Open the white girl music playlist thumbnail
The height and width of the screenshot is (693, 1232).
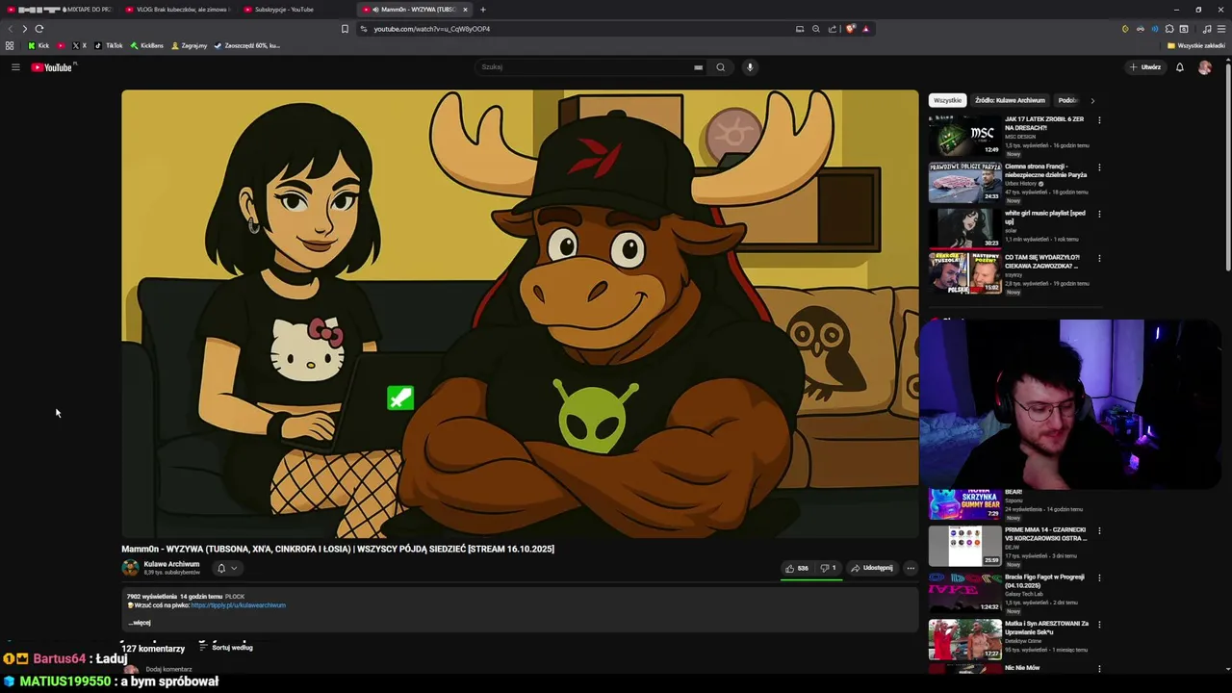pos(964,229)
